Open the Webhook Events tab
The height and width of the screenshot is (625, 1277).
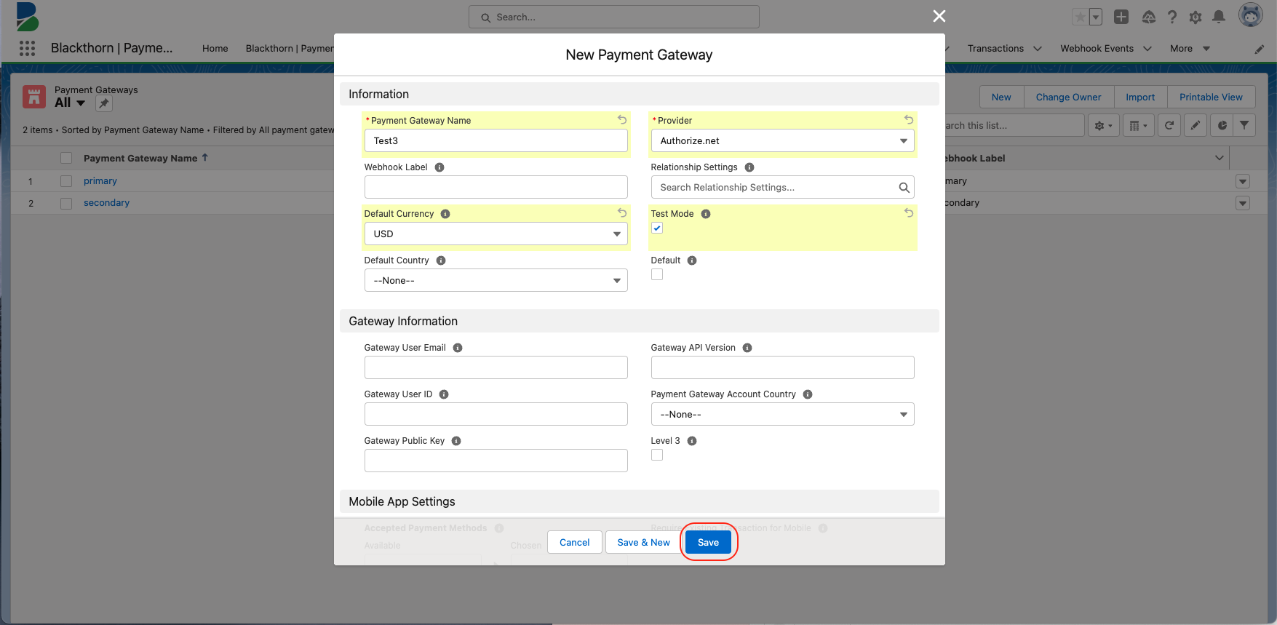tap(1097, 49)
